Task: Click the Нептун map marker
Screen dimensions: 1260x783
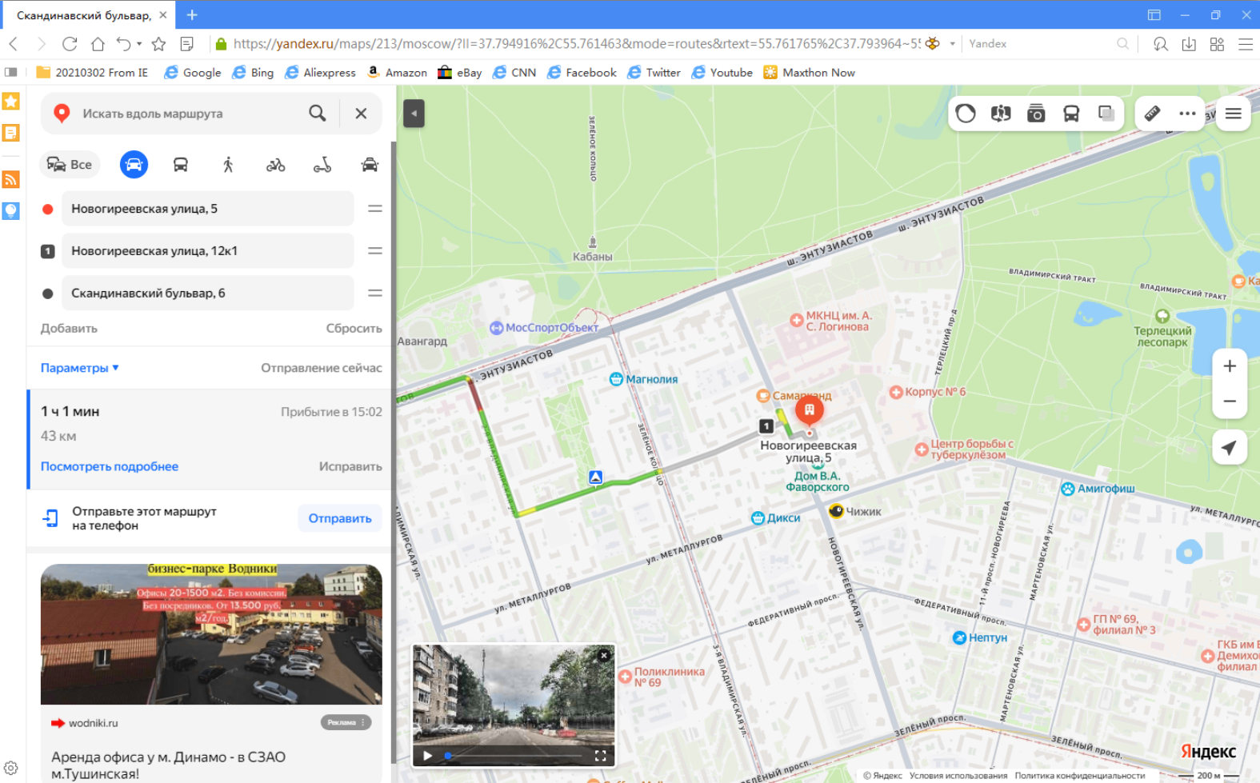Action: [959, 637]
